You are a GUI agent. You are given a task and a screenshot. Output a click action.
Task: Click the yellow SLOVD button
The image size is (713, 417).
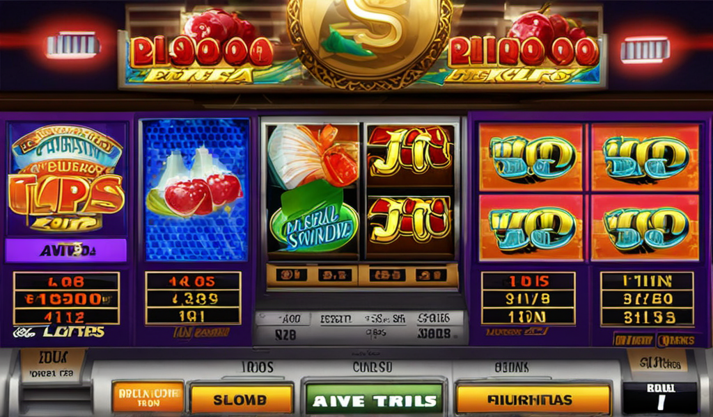click(x=241, y=398)
